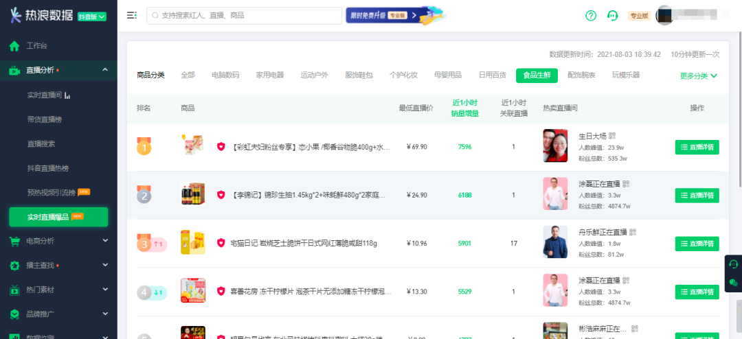Click the shield icon on 宅猫日记 product row
Viewport: 742px width, 339px height.
221,243
